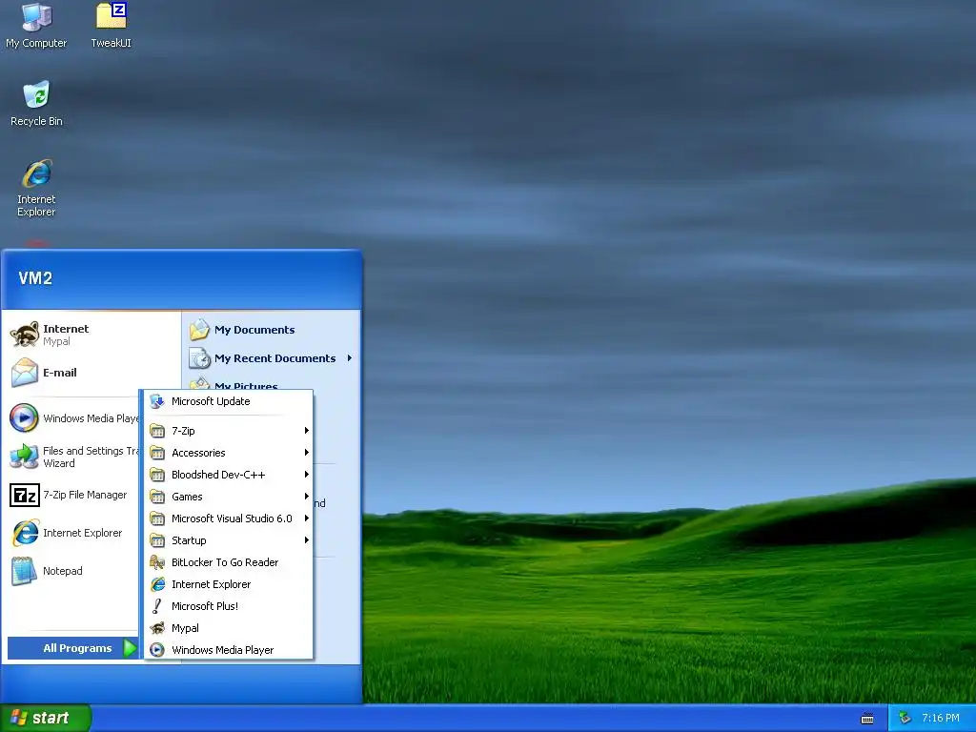Click Windows Media Player icon in All Programs
The image size is (976, 732).
tap(157, 650)
